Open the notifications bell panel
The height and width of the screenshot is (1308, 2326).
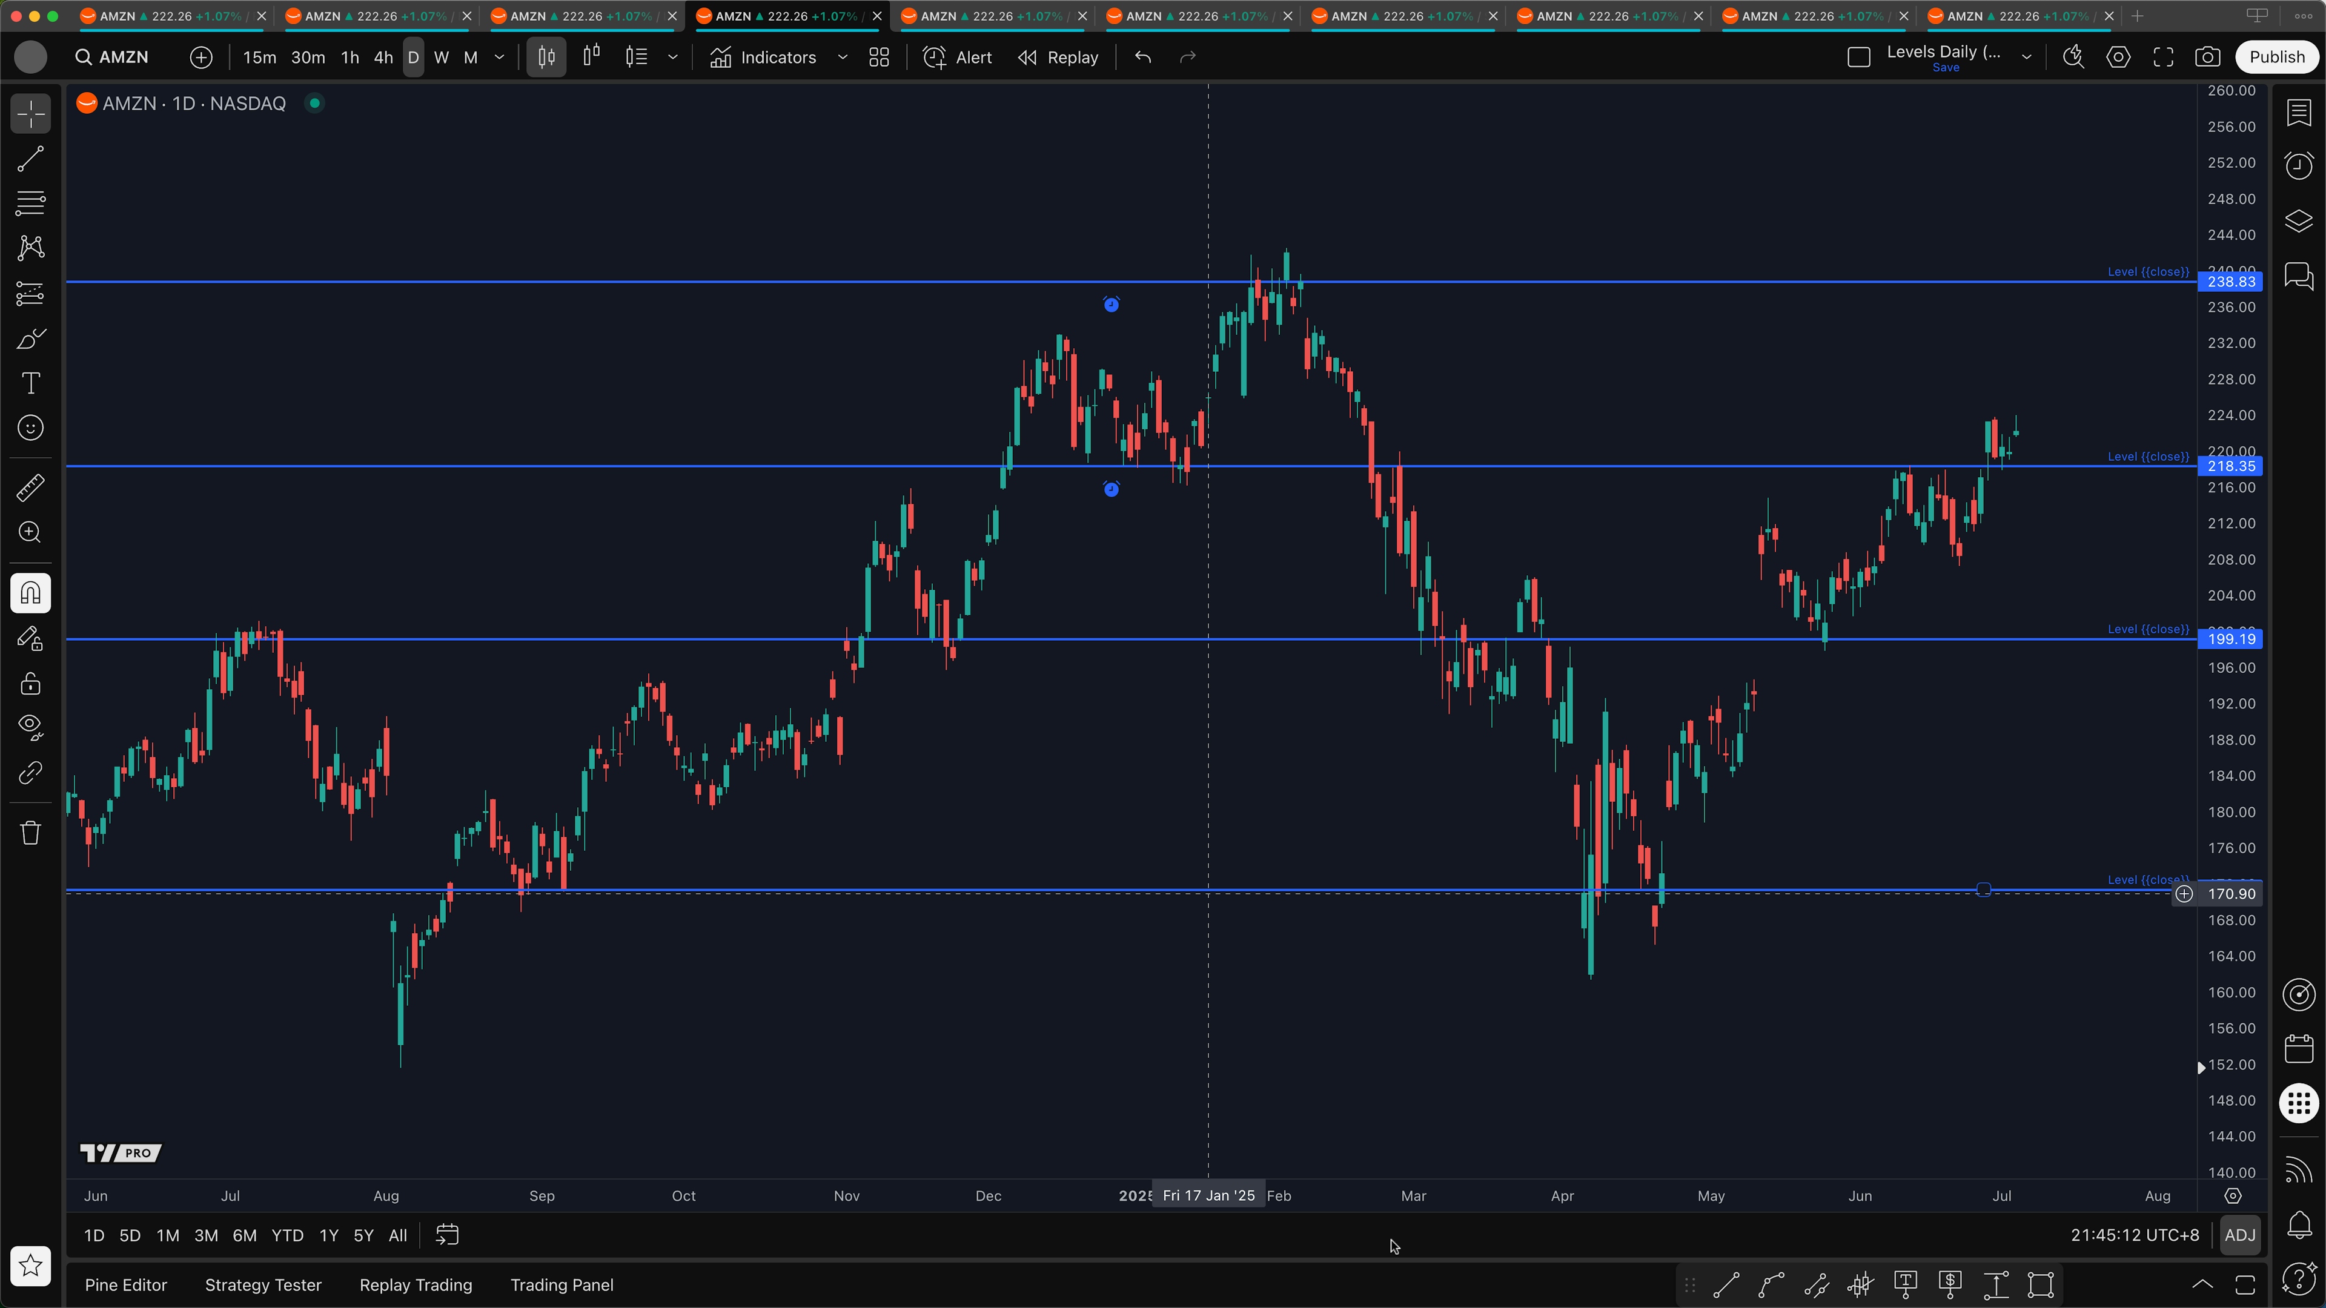(x=2299, y=1225)
